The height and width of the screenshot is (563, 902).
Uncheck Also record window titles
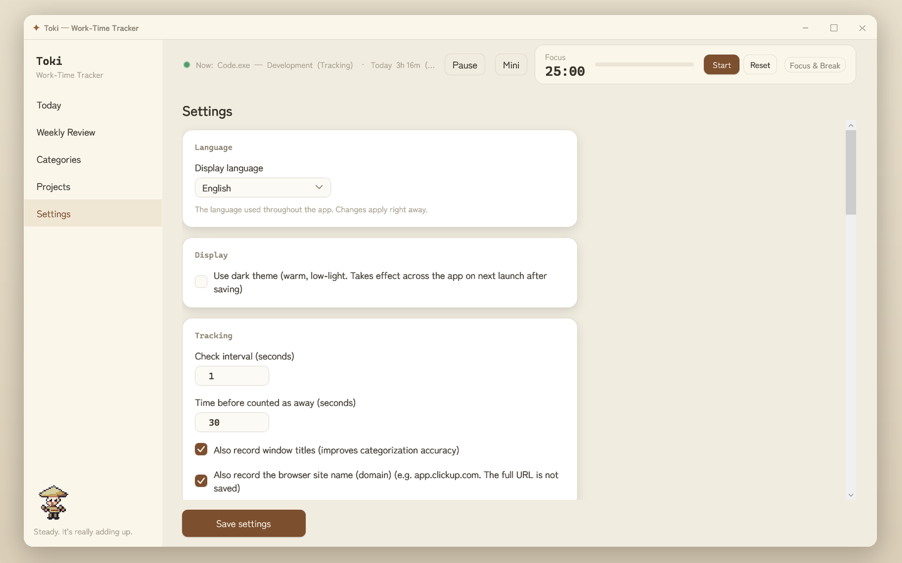pos(201,450)
